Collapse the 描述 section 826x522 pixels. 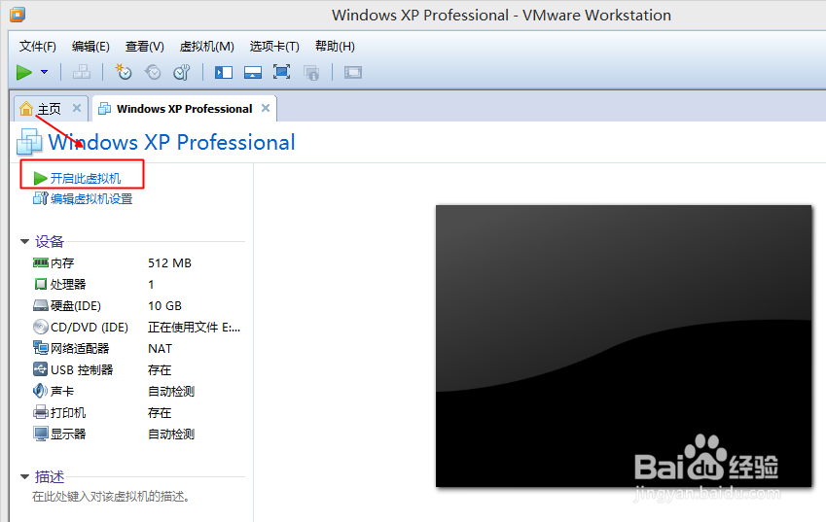pyautogui.click(x=24, y=476)
